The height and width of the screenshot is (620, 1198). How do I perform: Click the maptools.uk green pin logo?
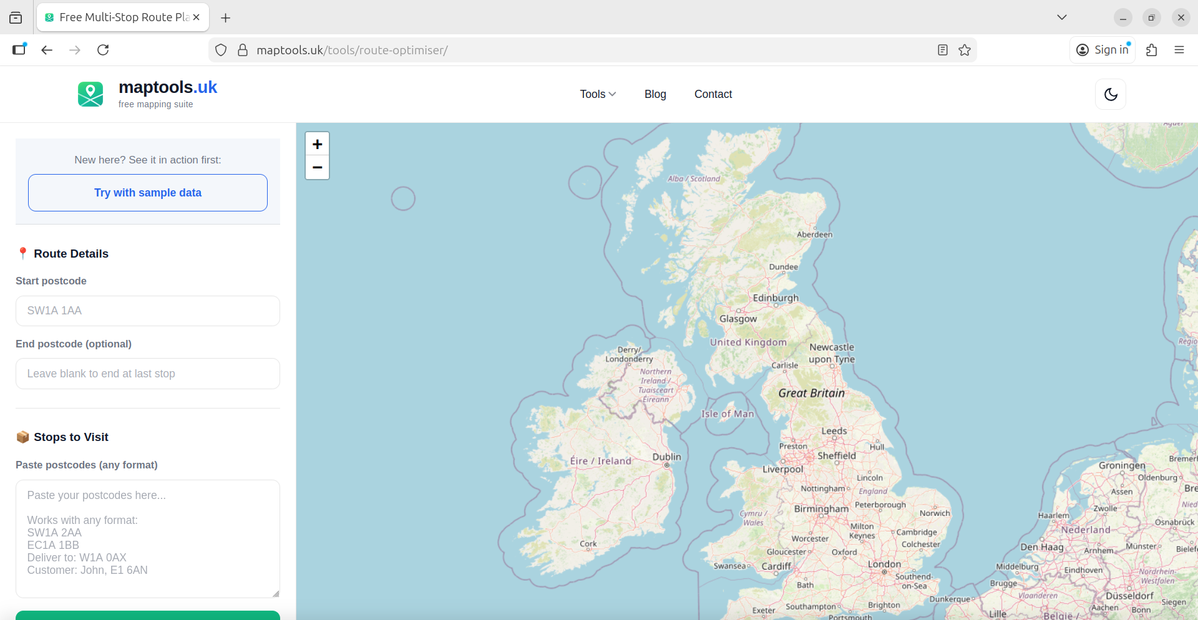click(x=90, y=94)
